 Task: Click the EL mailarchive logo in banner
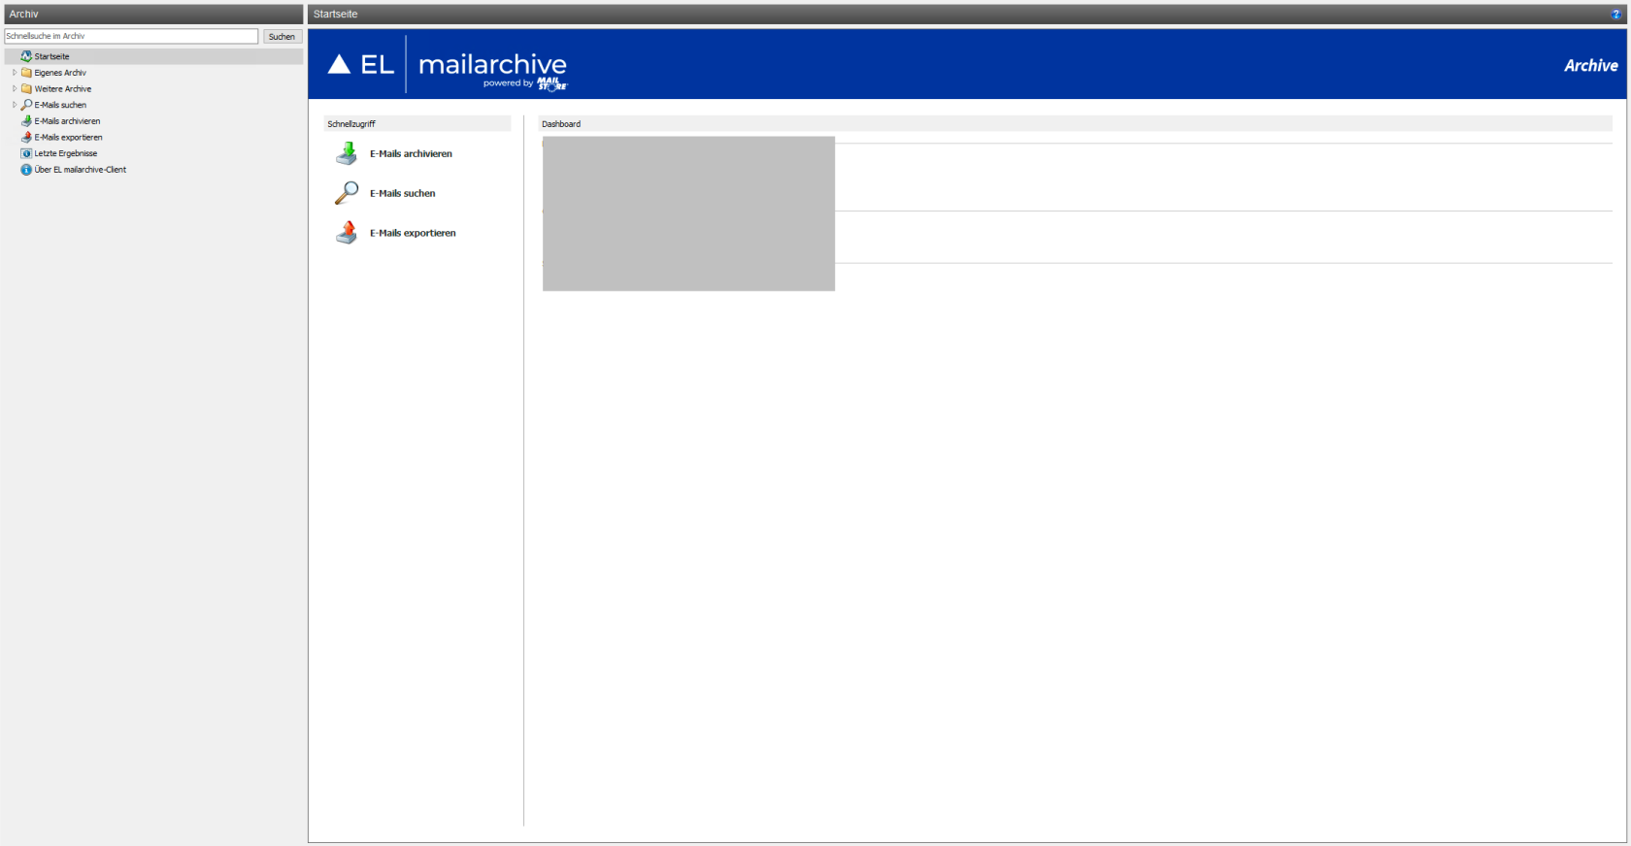pos(448,65)
